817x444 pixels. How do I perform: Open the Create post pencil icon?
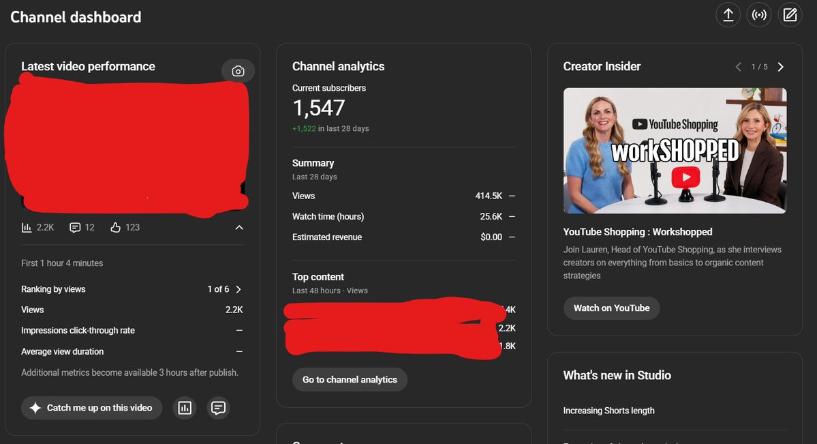pyautogui.click(x=790, y=14)
